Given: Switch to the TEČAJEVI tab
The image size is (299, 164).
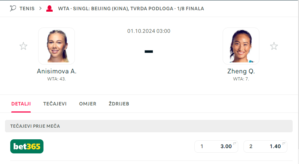Looking at the screenshot, I should (55, 104).
